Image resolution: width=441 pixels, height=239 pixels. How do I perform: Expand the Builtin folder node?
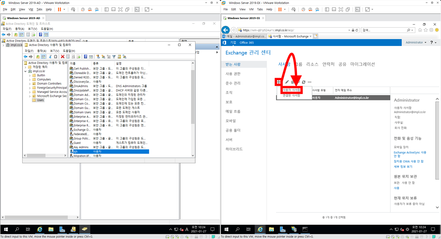[x=30, y=75]
